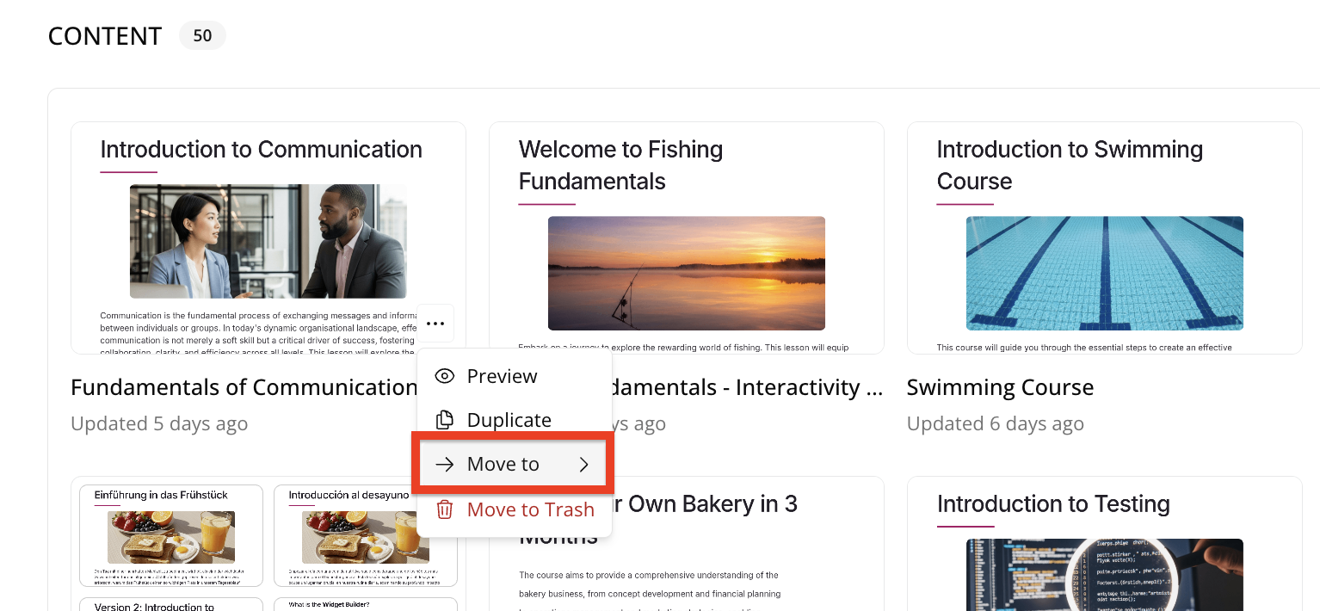Viewport: 1320px width, 611px height.
Task: Click the content count badge showing 50
Action: (202, 36)
